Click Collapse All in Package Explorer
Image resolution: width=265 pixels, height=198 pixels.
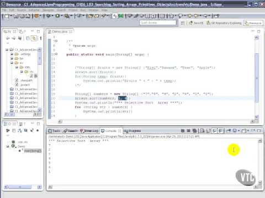coord(28,38)
